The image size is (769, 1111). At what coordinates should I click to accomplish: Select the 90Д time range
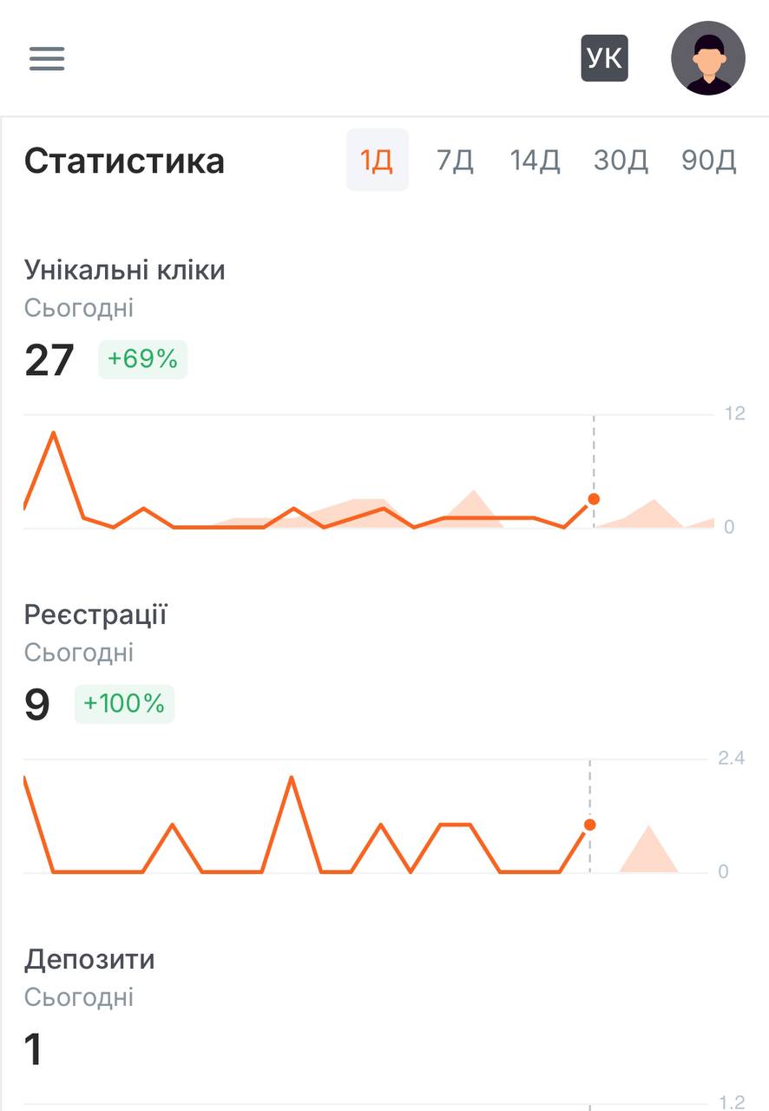click(x=709, y=161)
